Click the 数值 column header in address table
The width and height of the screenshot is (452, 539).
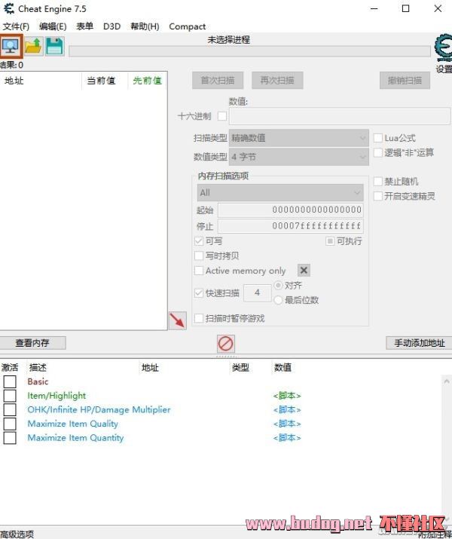282,367
